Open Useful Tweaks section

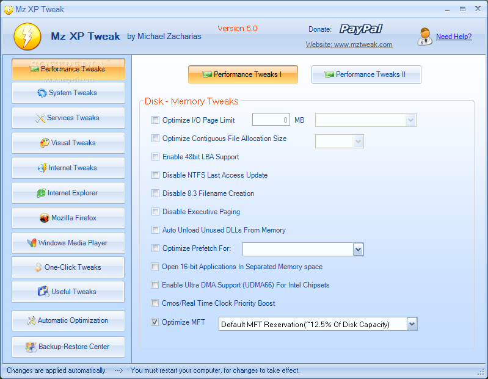tap(68, 292)
